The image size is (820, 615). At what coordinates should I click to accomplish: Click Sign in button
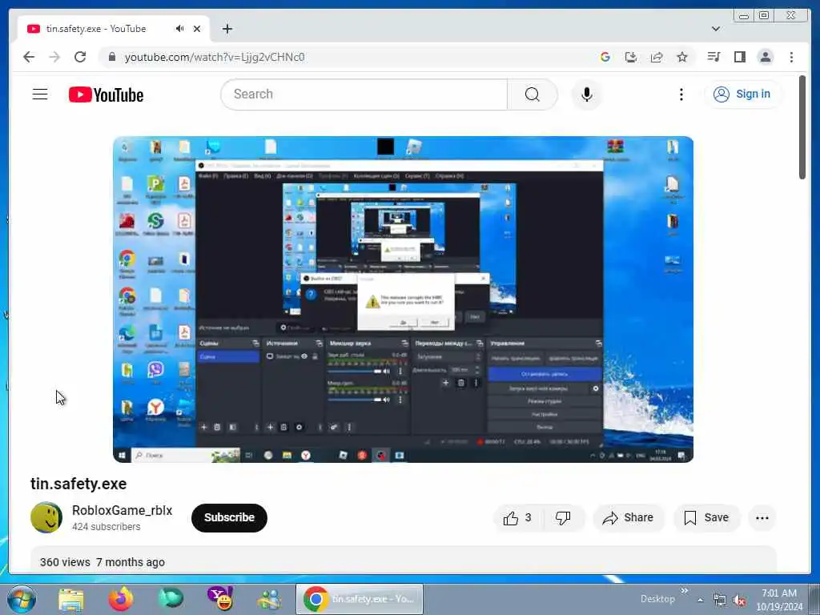pyautogui.click(x=742, y=94)
